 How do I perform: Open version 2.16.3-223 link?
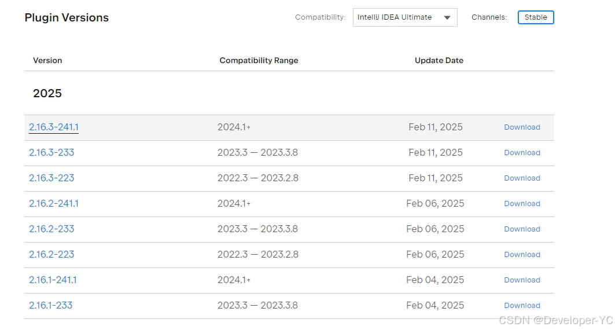[51, 178]
